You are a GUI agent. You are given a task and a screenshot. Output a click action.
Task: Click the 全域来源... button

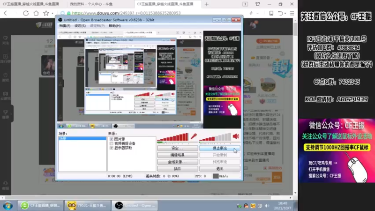178,162
